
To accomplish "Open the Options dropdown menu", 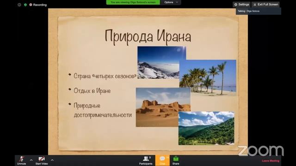I will [171, 2].
